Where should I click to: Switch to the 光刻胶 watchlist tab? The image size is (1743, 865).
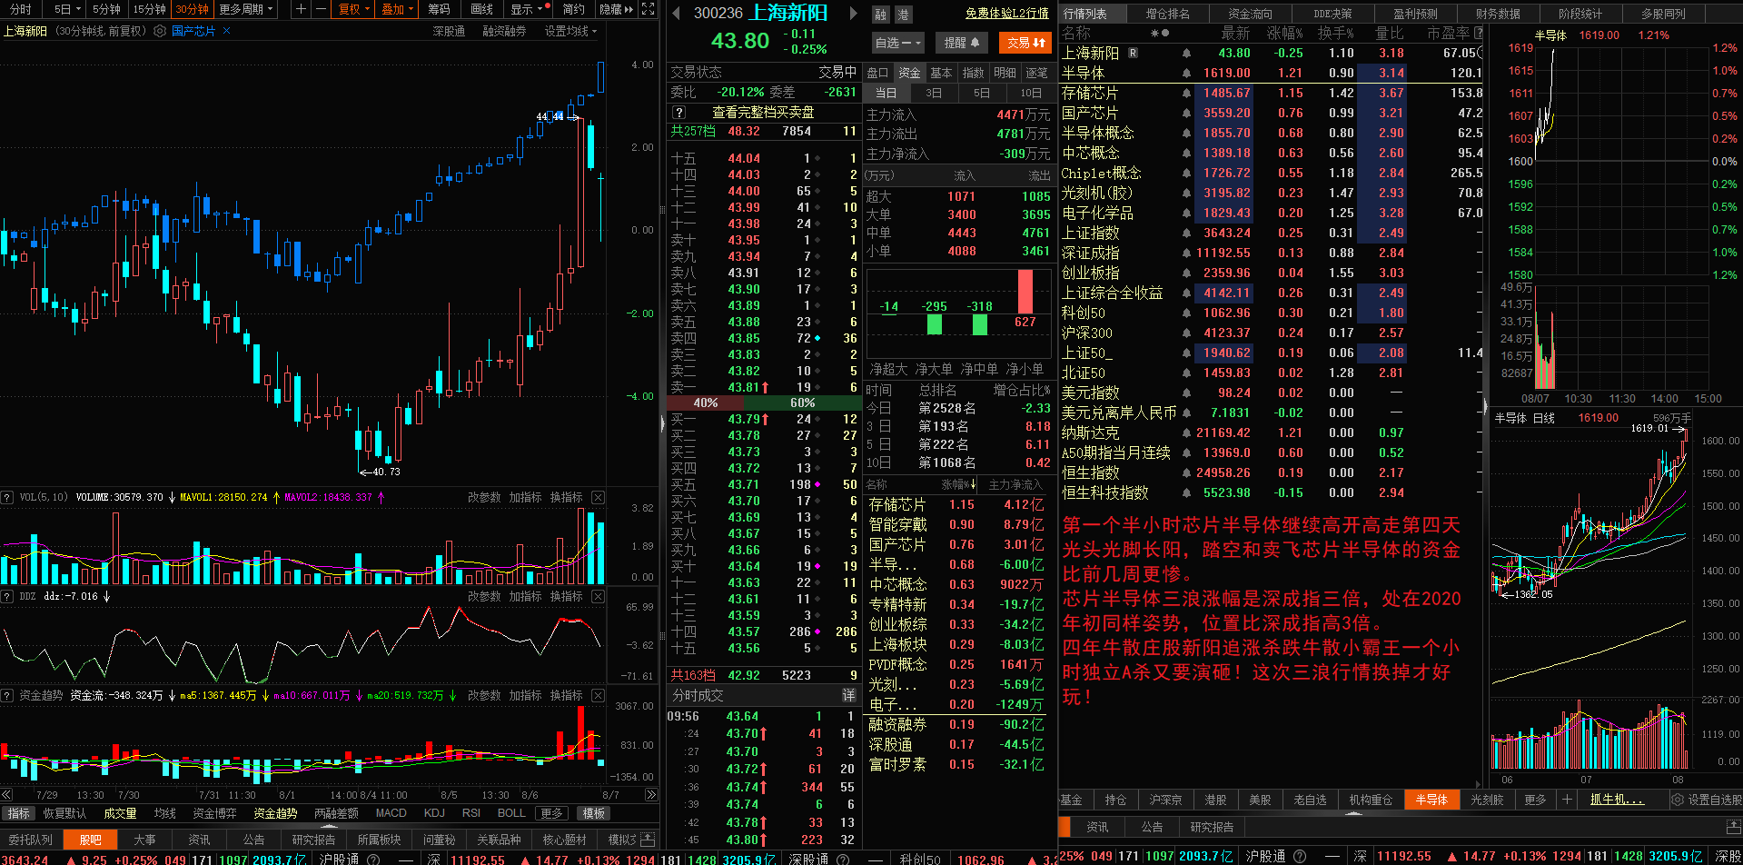coord(1487,800)
